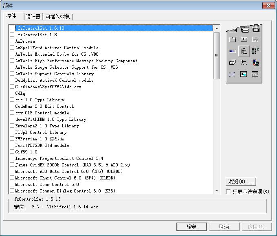The height and width of the screenshot is (236, 277).
Task: Tick the AxBrowse checkbox
Action: 12,41
